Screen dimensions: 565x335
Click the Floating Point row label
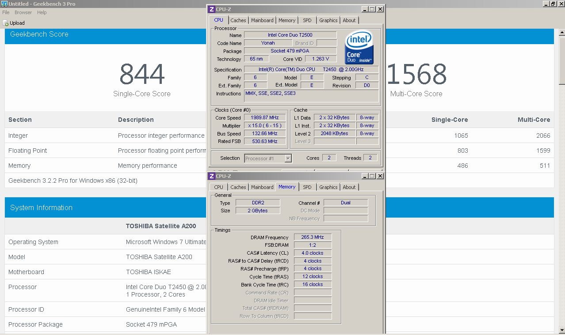pos(28,151)
